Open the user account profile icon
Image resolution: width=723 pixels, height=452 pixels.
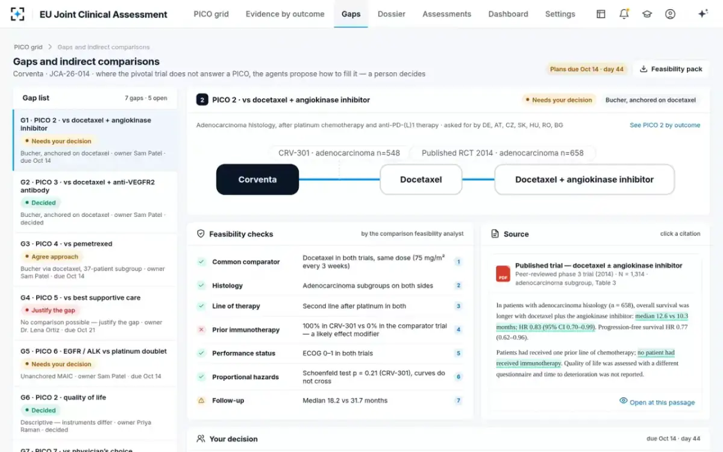click(x=670, y=14)
